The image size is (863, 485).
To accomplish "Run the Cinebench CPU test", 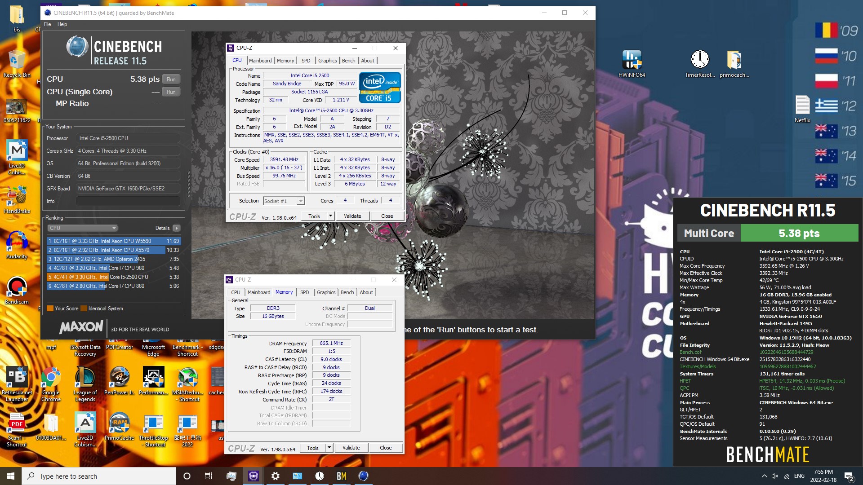I will 171,79.
